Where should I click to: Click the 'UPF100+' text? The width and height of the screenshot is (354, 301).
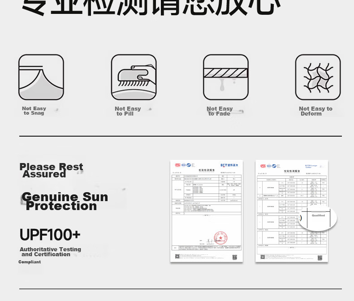[50, 235]
